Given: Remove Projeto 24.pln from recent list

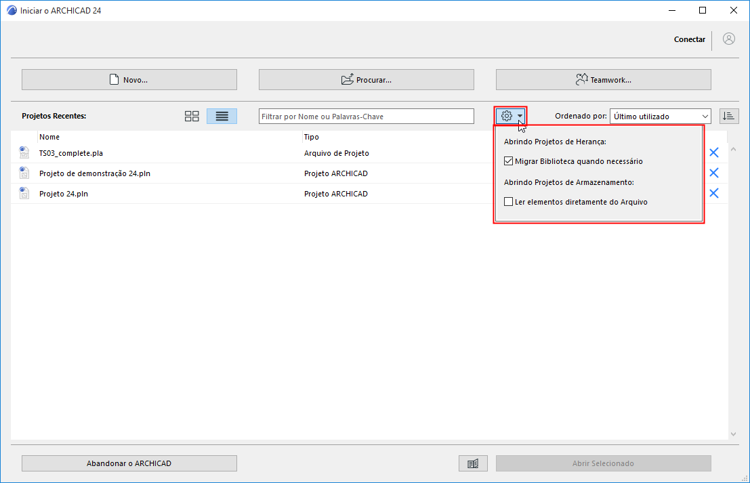Looking at the screenshot, I should click(713, 193).
